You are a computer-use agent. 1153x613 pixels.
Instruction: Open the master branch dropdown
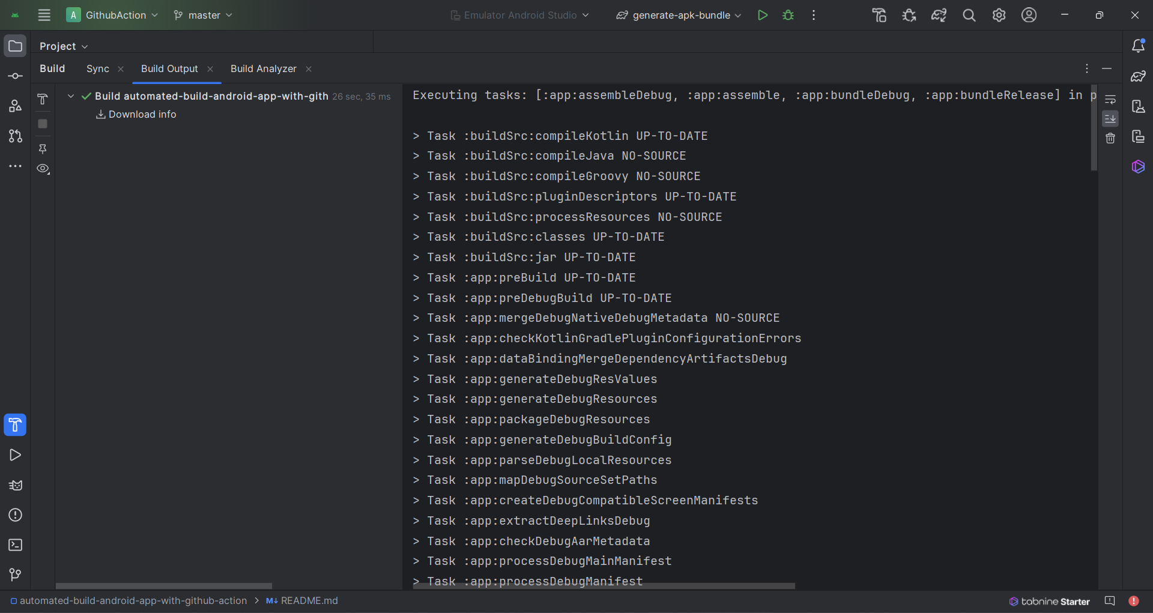point(202,15)
